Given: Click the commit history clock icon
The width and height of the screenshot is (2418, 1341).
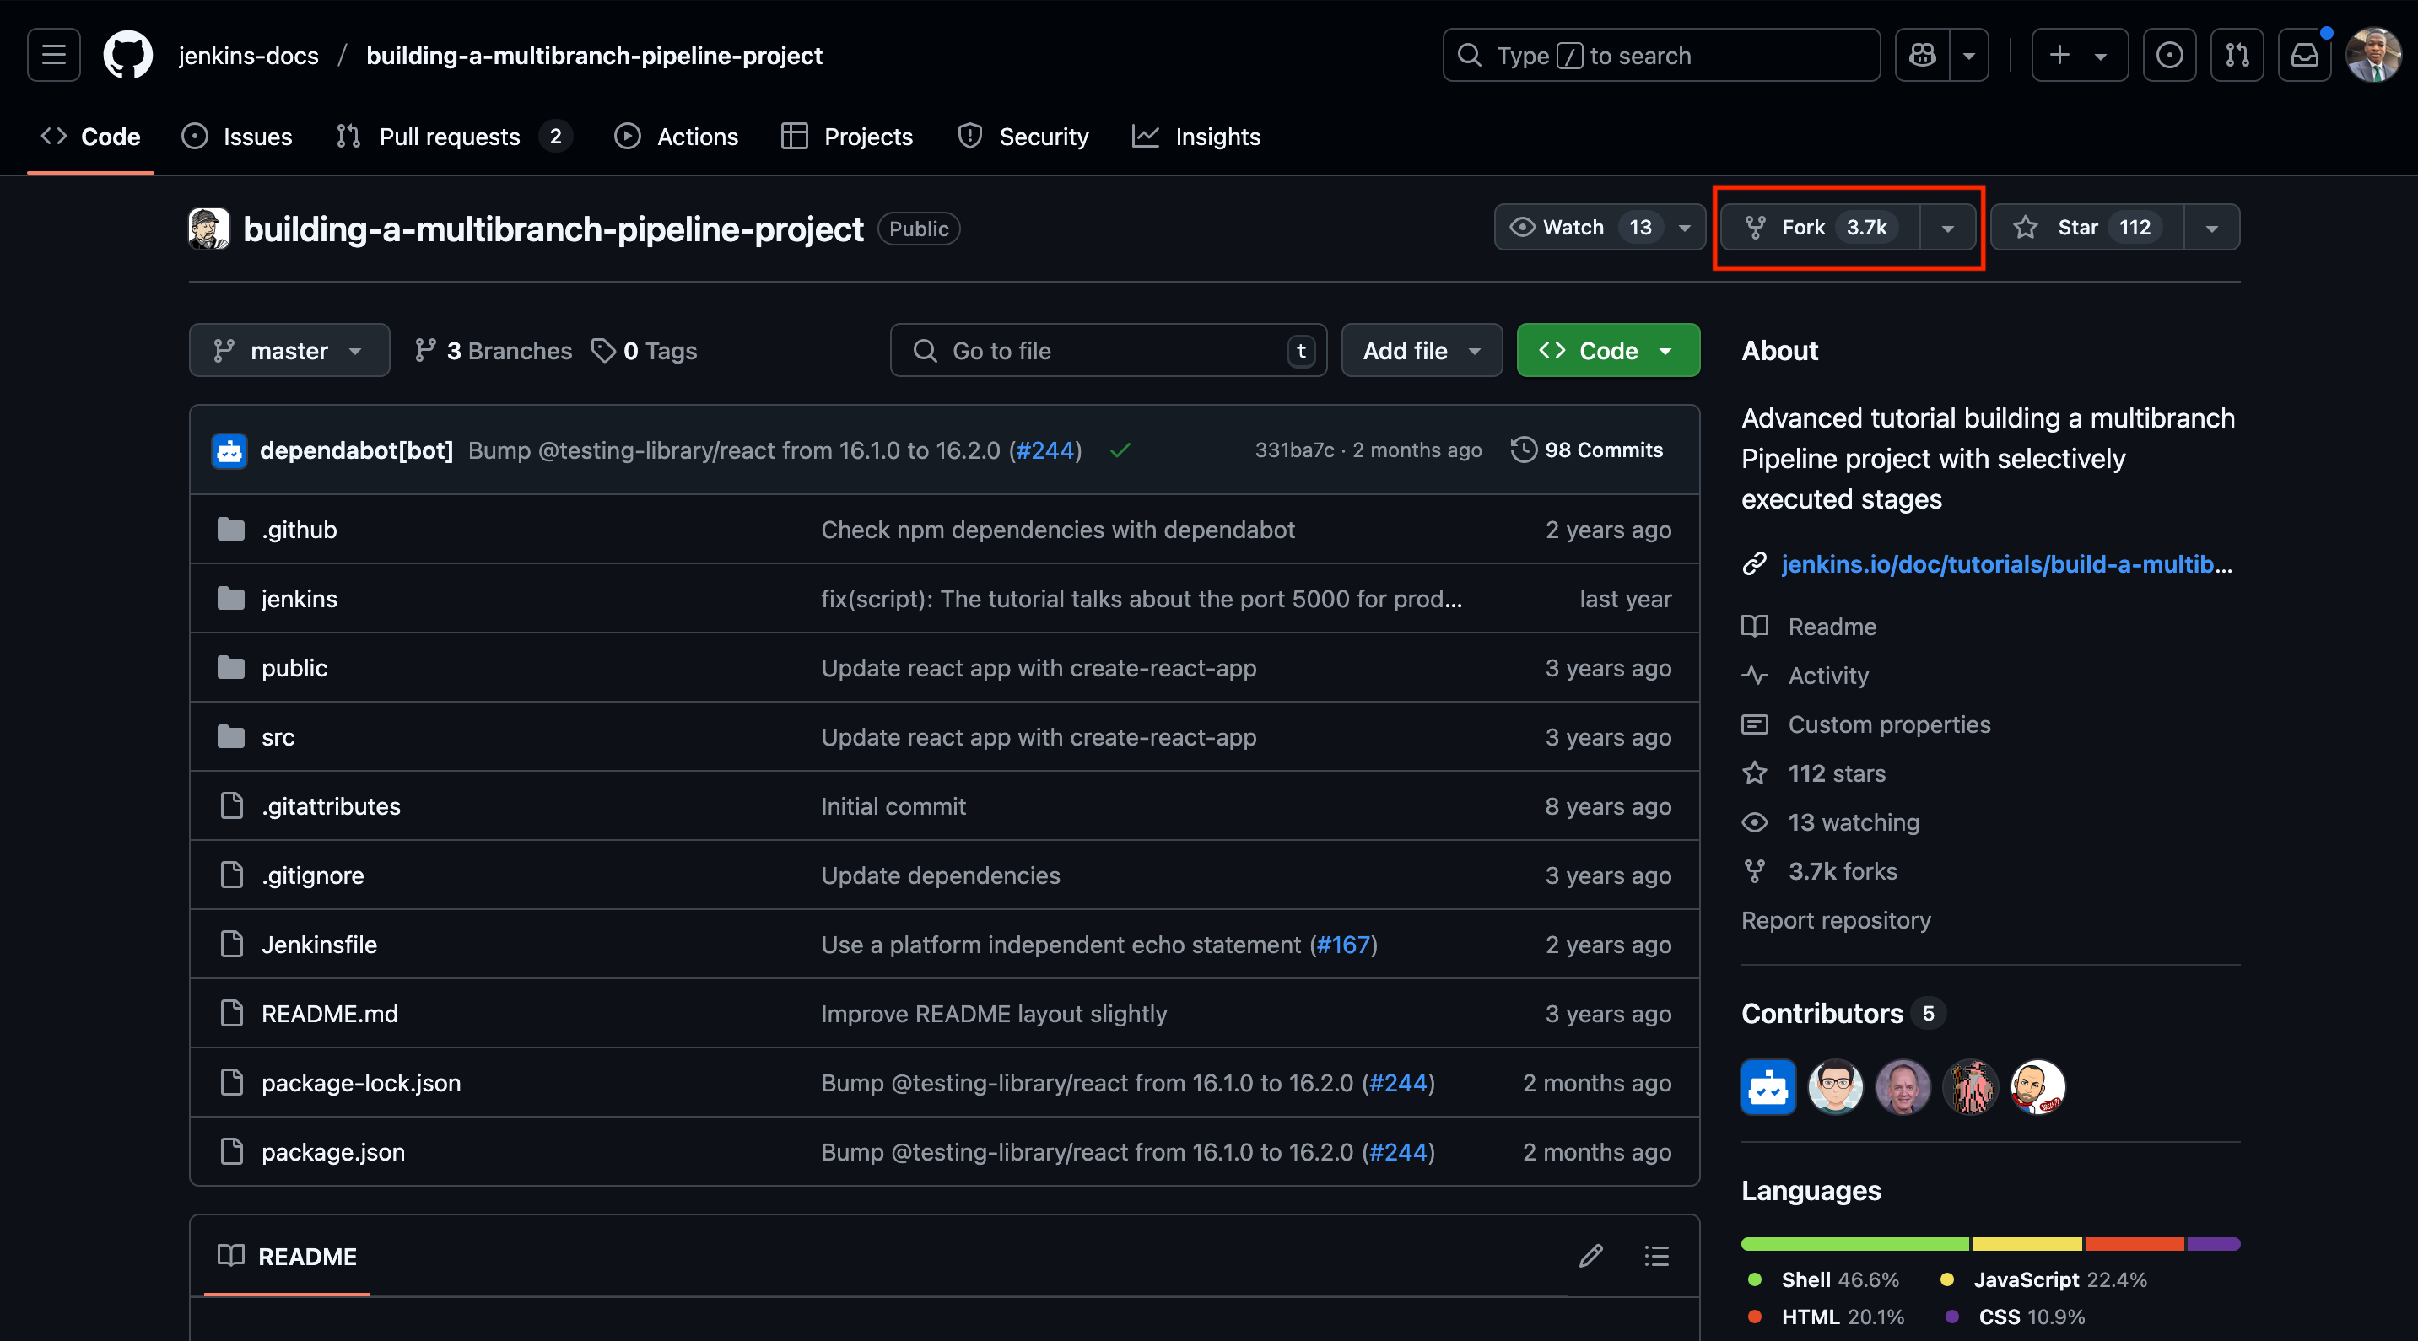Looking at the screenshot, I should click(1524, 450).
